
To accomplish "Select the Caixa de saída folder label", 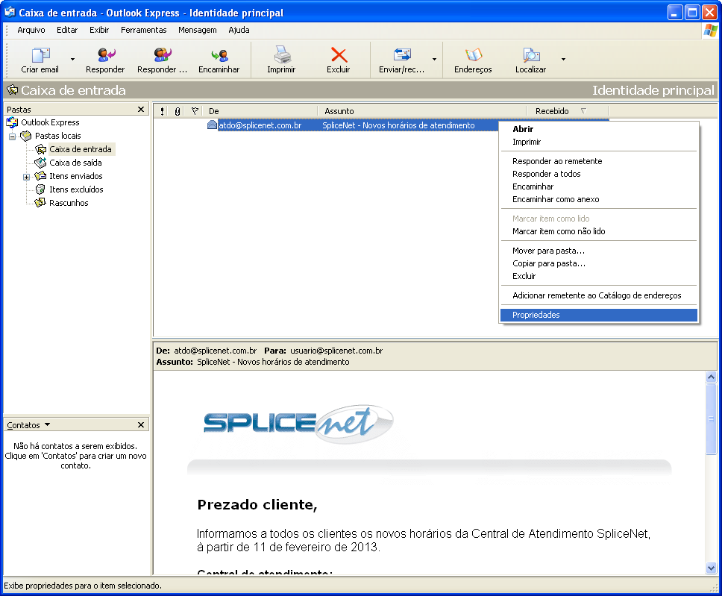I will tap(75, 163).
